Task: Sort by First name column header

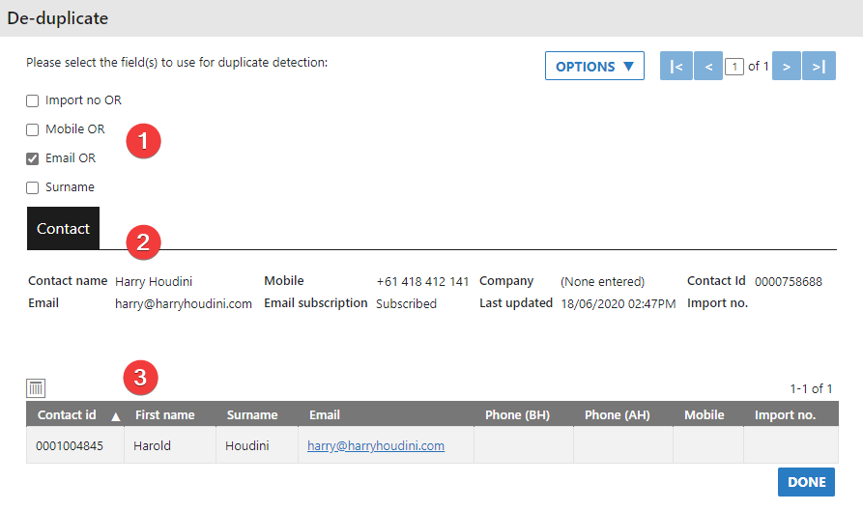Action: click(164, 415)
